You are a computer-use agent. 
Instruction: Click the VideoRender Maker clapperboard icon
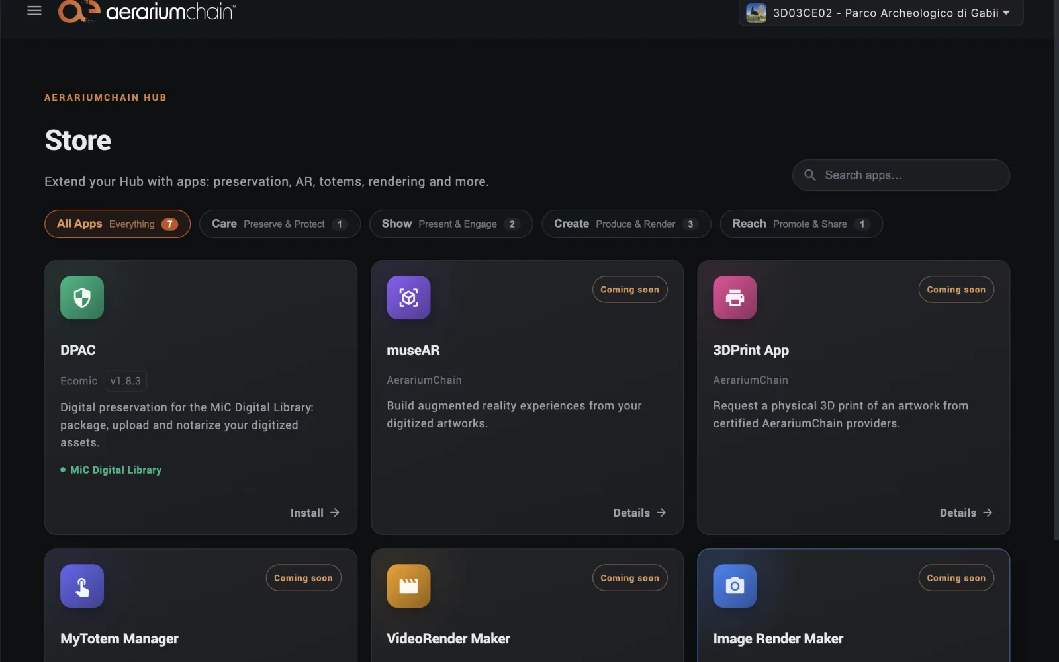pyautogui.click(x=408, y=586)
